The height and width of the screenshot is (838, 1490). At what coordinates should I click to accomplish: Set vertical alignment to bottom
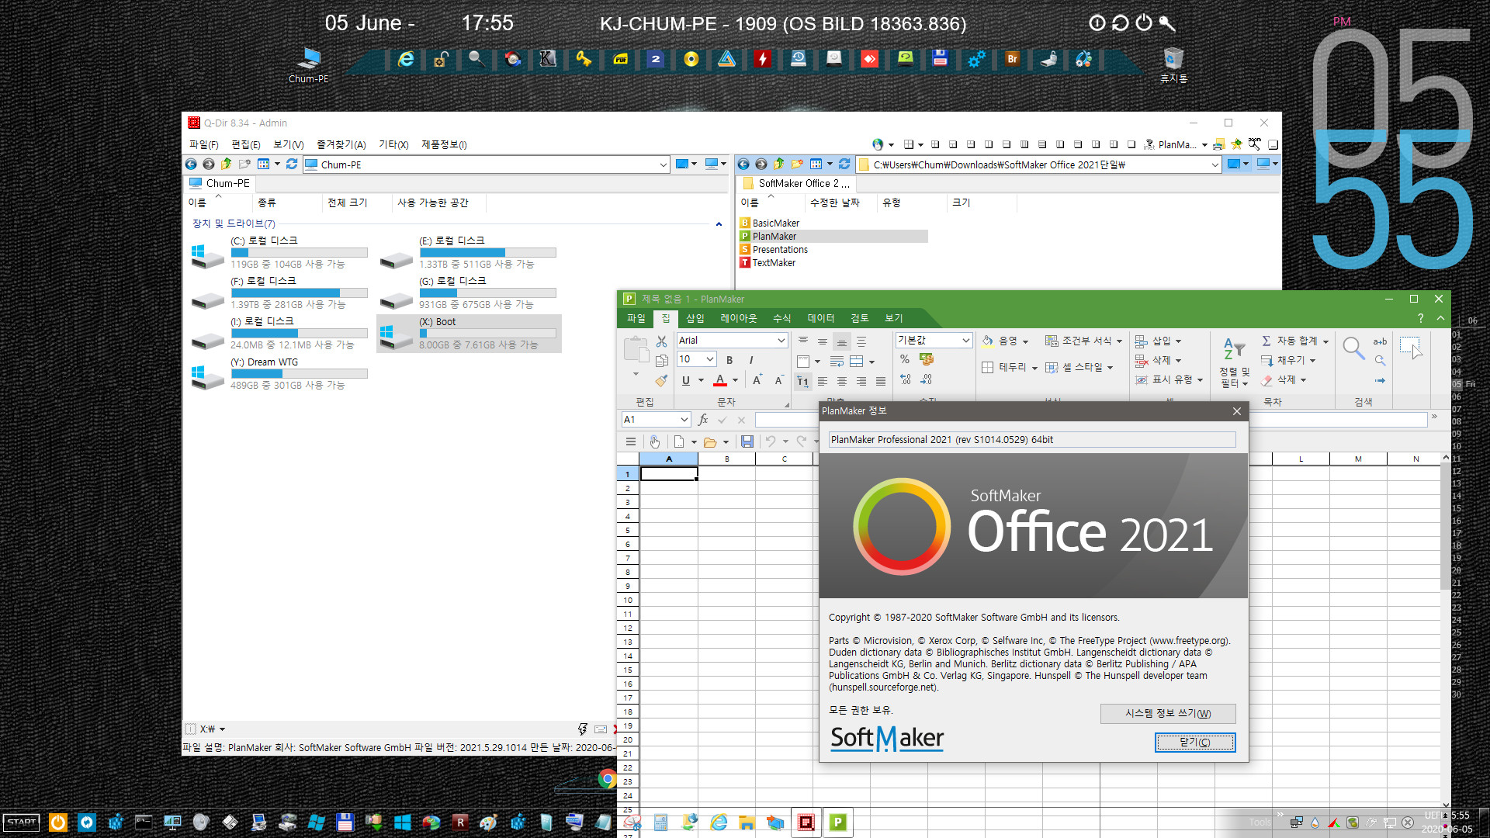click(x=842, y=341)
